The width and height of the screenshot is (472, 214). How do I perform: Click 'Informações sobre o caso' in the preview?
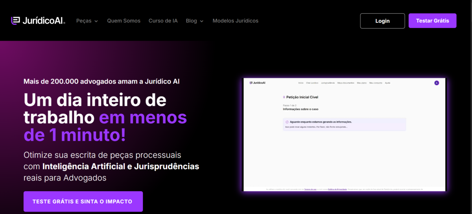click(300, 109)
